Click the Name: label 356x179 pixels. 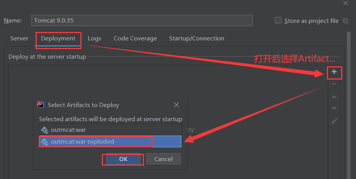[13, 21]
